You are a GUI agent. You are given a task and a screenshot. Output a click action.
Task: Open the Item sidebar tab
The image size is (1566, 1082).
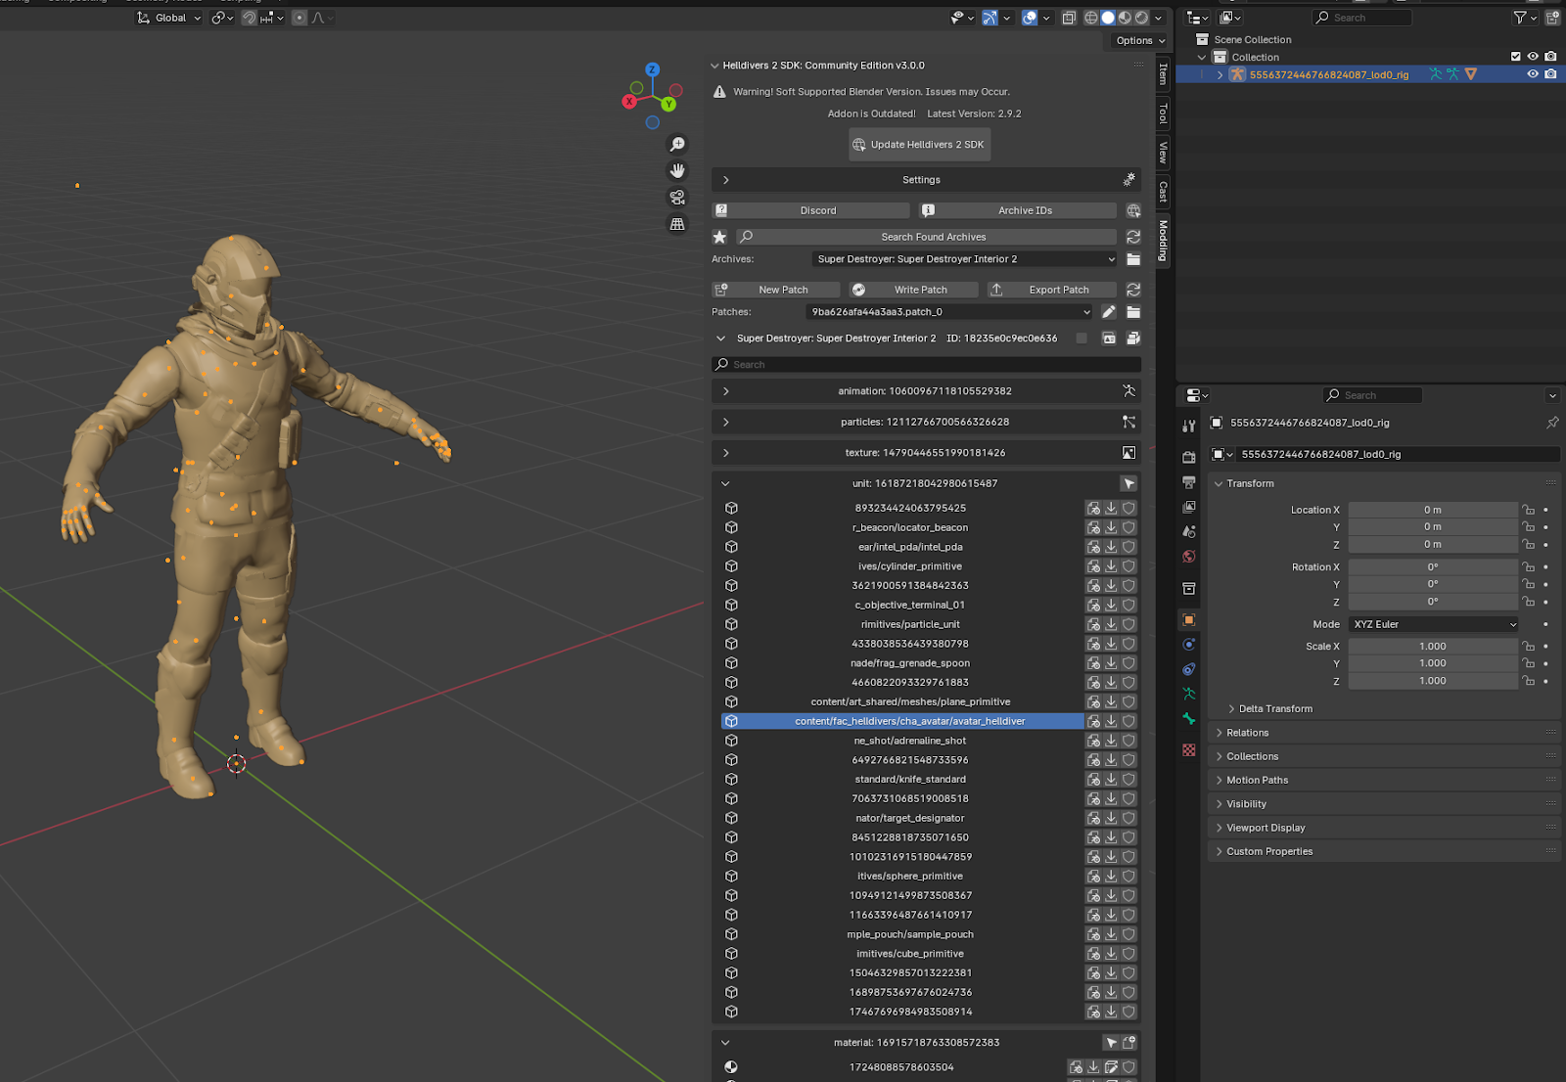pyautogui.click(x=1164, y=73)
